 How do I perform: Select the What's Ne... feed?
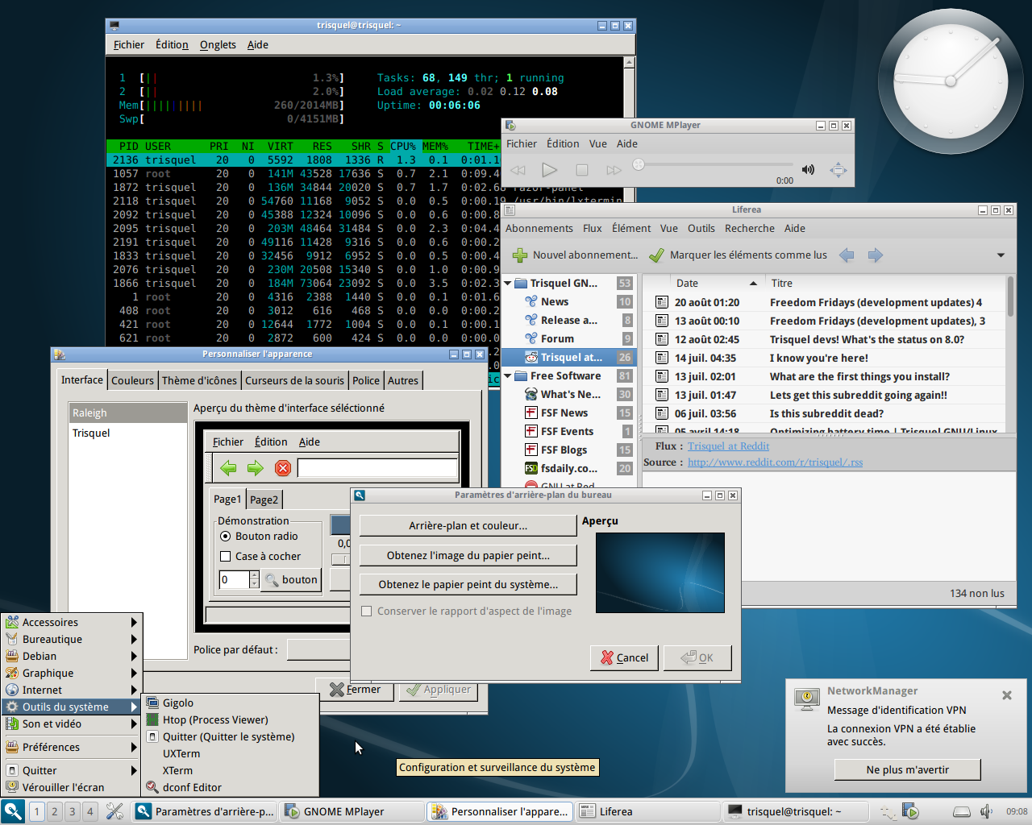[571, 394]
